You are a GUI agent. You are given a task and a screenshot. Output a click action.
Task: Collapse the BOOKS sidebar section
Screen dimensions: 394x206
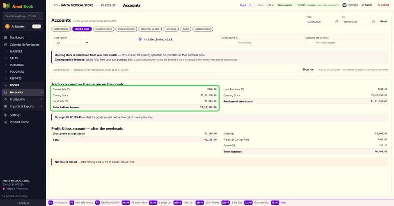pos(23,85)
